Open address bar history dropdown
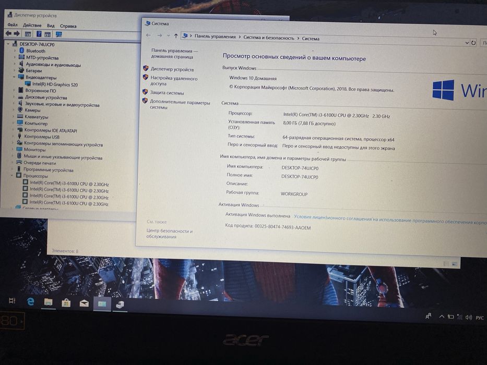The height and width of the screenshot is (365, 487). coord(467,43)
